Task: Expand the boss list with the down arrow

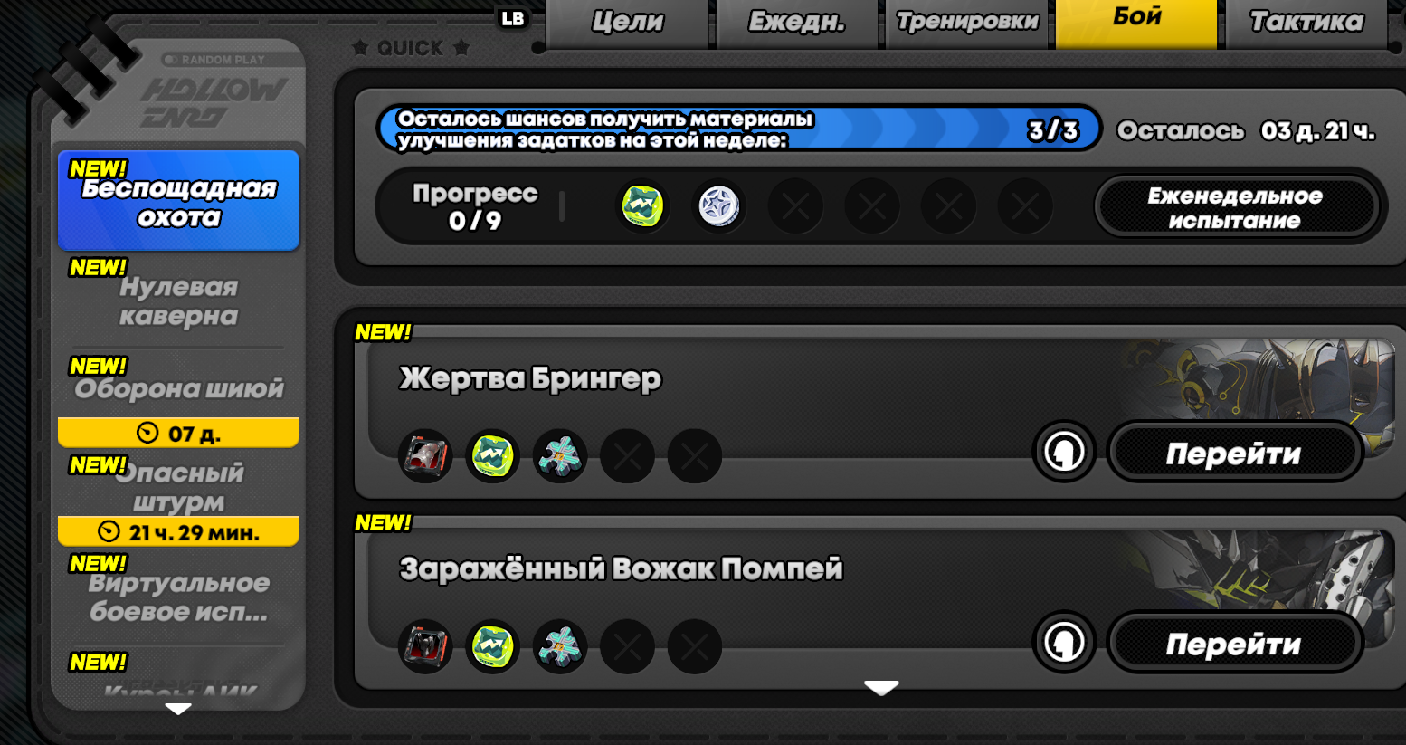Action: click(x=881, y=688)
